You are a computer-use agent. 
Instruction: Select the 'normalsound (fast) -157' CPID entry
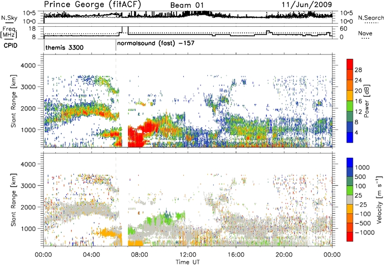(156, 44)
